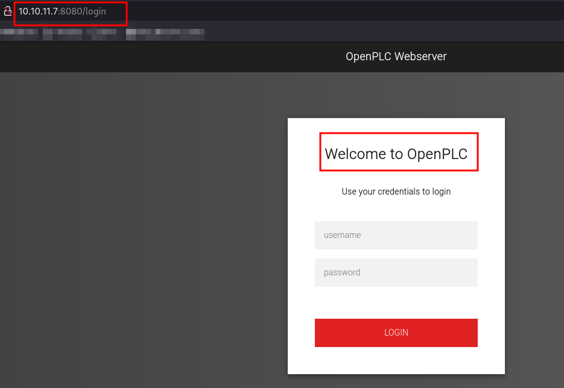Click the red LOGIN button
564x388 pixels.
click(396, 333)
